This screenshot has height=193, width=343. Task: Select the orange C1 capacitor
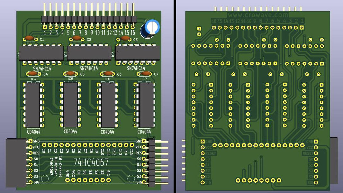point(30,38)
